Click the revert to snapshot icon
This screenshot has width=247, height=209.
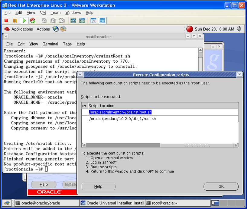[53, 20]
